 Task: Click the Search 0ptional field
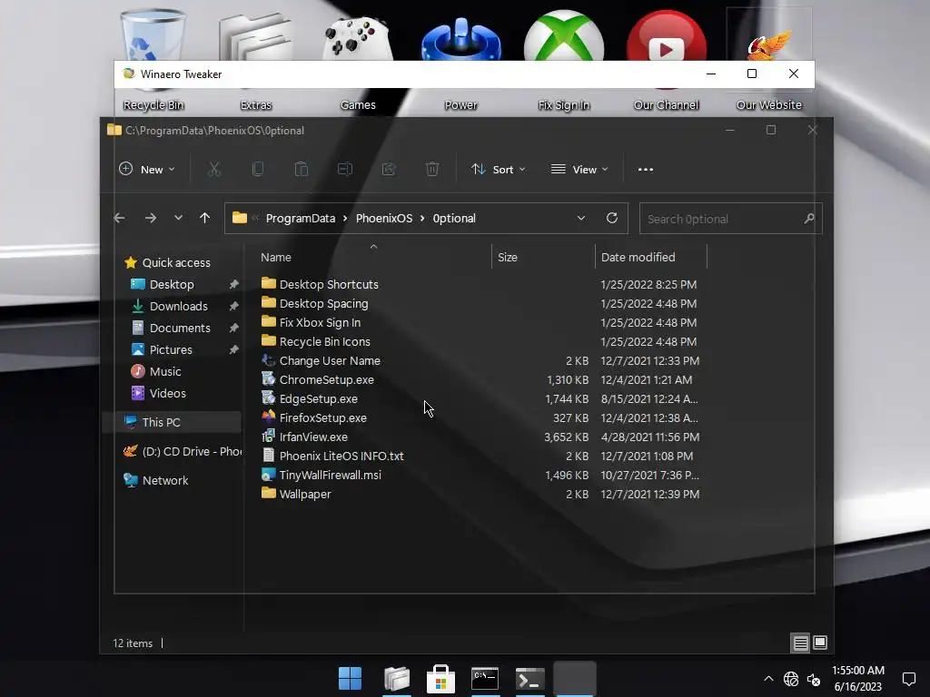(730, 219)
